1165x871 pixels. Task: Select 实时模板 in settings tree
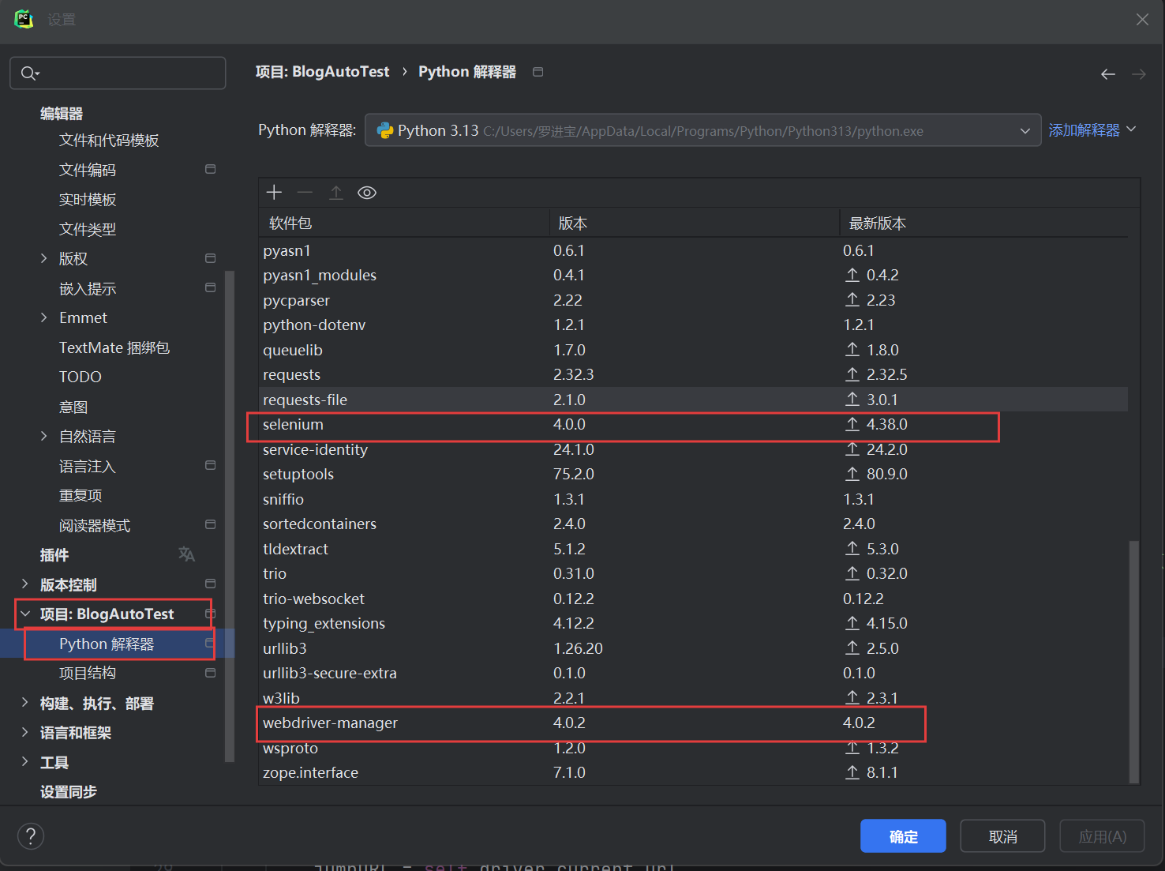click(x=88, y=200)
